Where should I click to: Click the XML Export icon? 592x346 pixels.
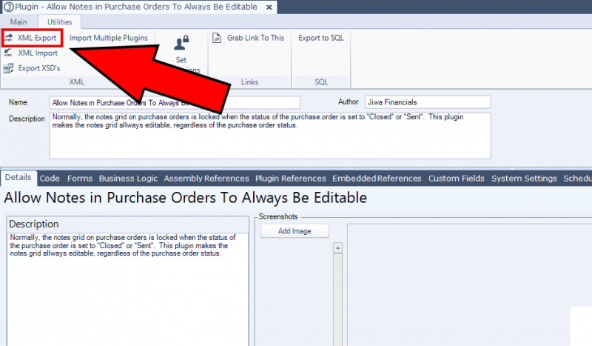click(x=8, y=38)
